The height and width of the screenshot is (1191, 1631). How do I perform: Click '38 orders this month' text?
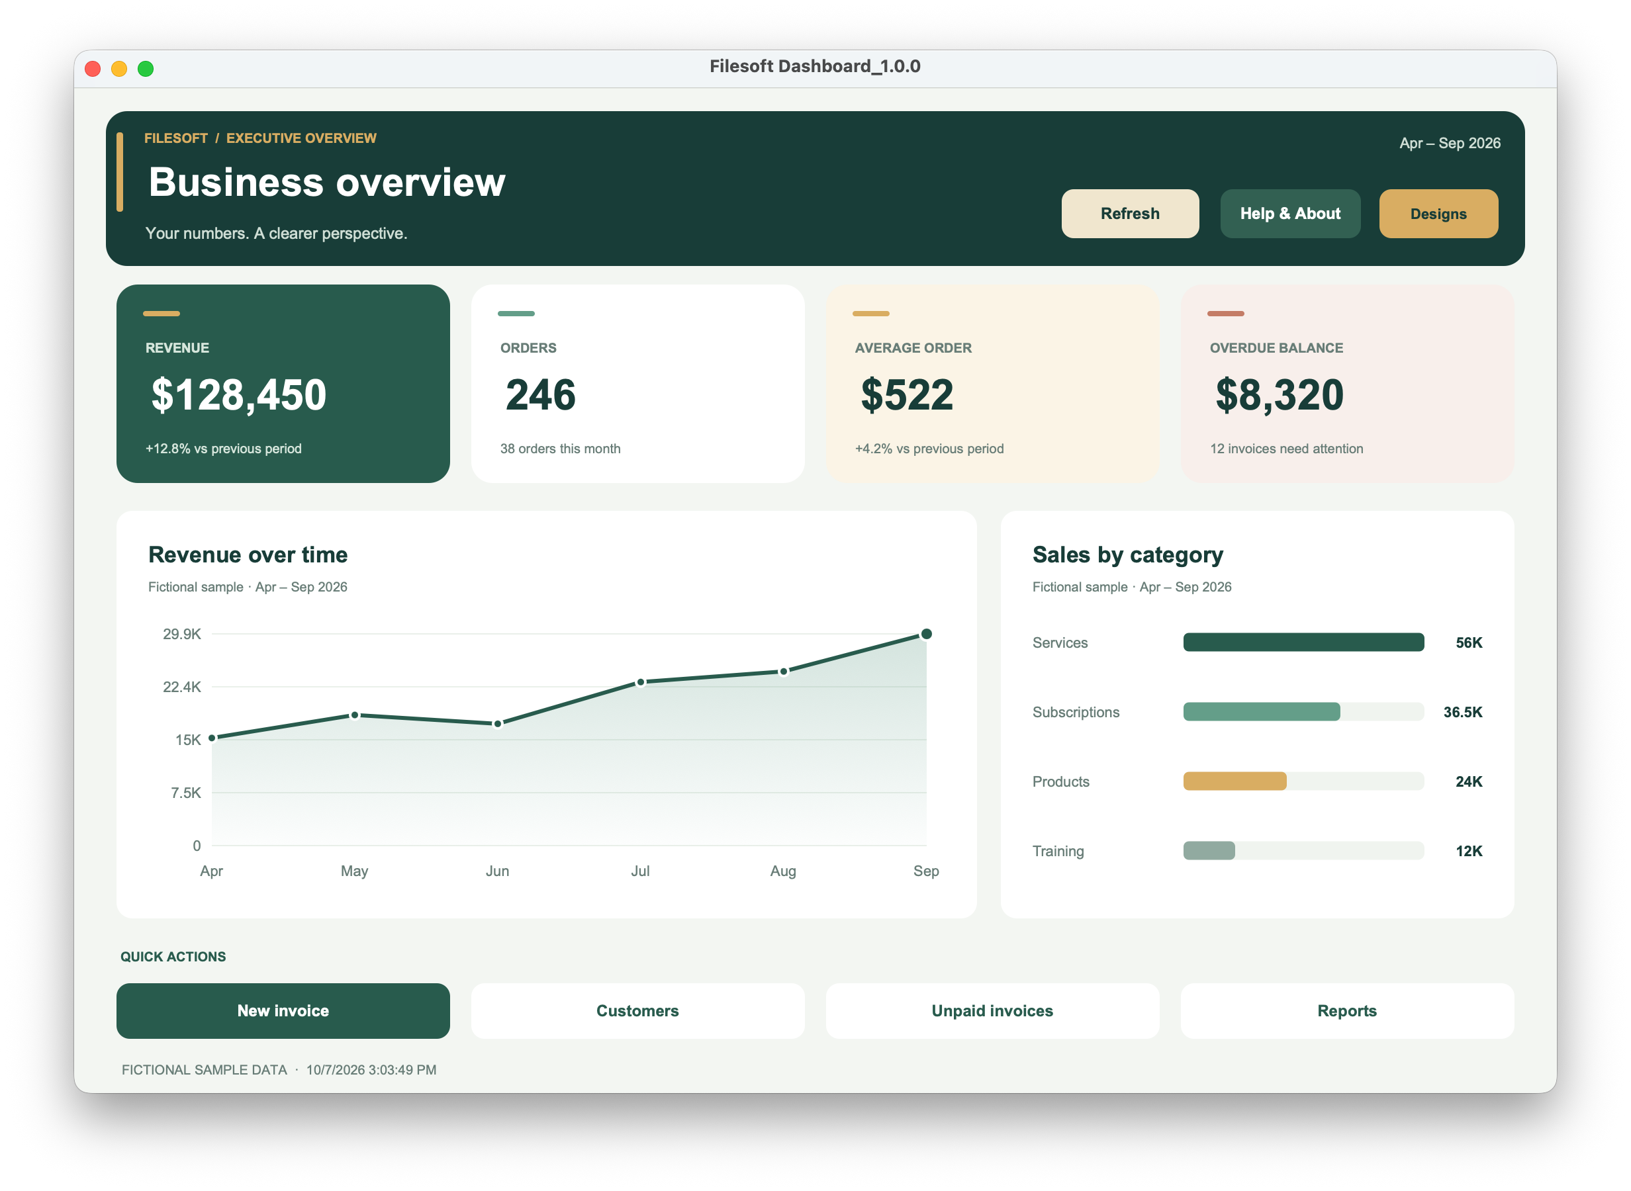560,449
